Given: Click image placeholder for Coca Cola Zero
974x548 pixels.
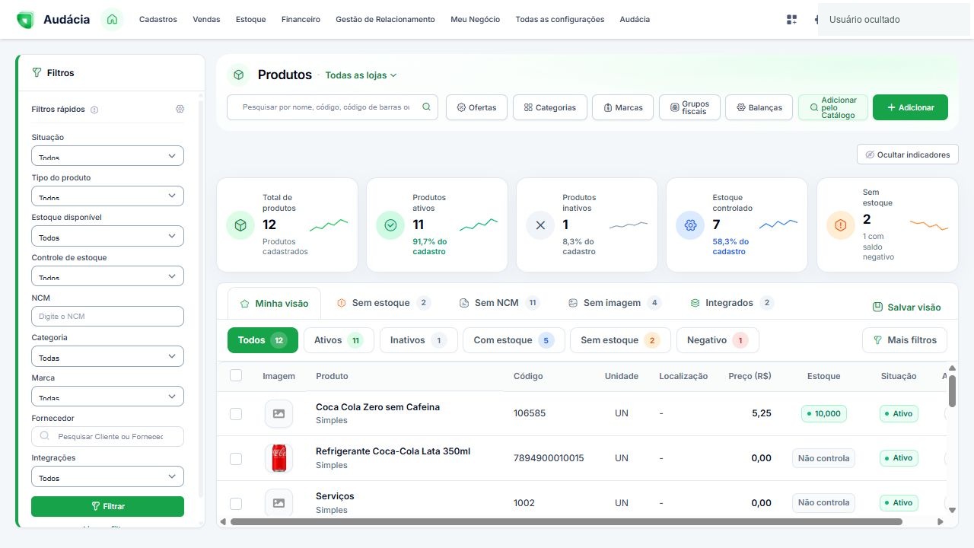Looking at the screenshot, I should [279, 413].
